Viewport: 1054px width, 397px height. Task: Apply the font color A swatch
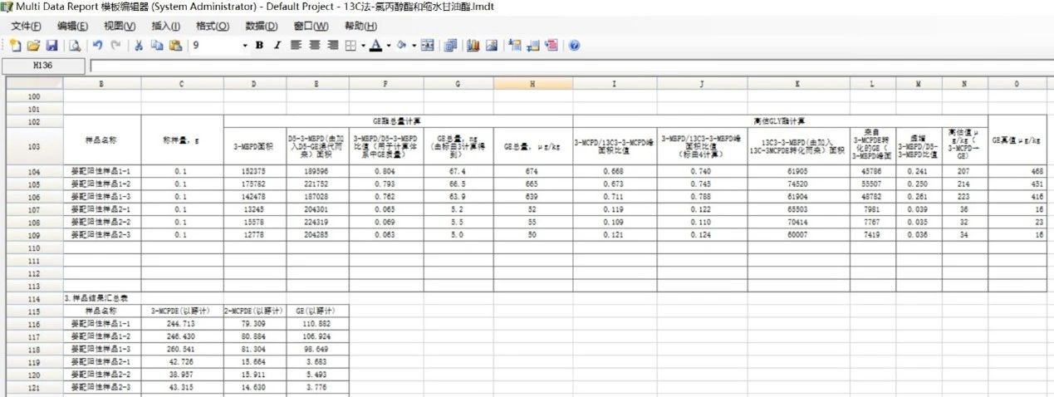click(x=375, y=45)
